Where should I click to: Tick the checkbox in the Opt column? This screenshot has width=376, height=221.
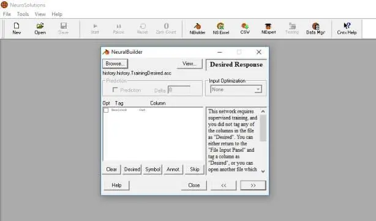click(106, 110)
